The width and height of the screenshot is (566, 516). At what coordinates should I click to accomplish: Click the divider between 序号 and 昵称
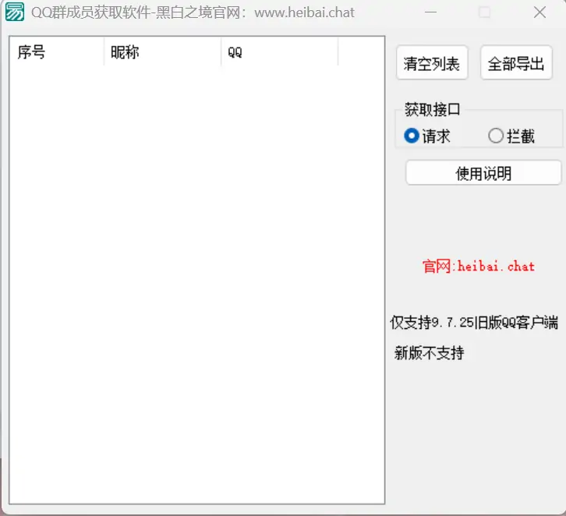point(104,52)
